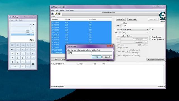
Task: Click Calculator plus-minus sign key
Action: [x=28, y=49]
